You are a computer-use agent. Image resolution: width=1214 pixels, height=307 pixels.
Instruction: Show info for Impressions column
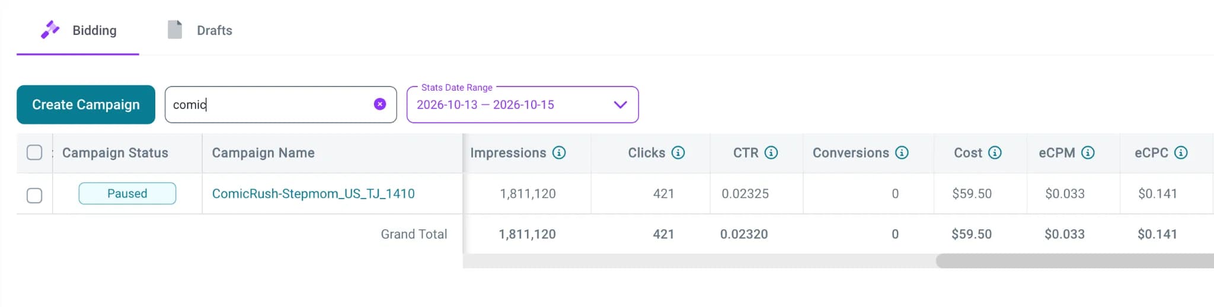click(559, 153)
